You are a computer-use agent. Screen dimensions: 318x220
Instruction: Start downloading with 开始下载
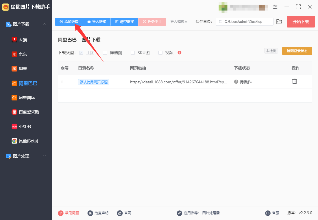click(301, 22)
